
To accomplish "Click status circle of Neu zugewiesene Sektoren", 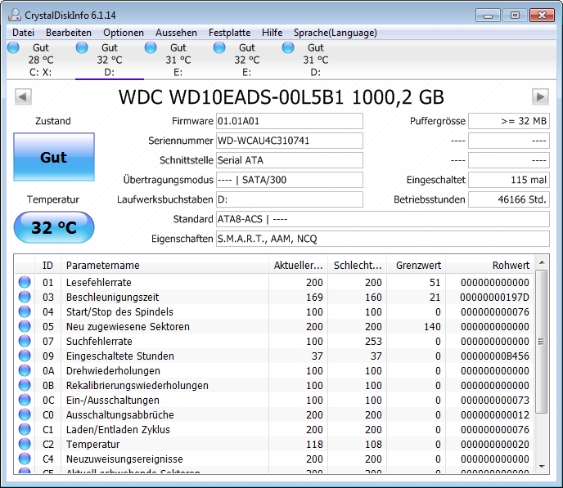I will coord(25,326).
